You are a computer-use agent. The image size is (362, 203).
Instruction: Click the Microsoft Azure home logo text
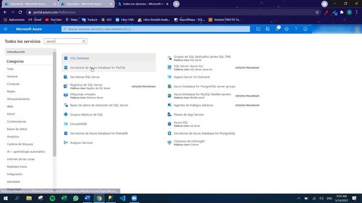click(29, 29)
